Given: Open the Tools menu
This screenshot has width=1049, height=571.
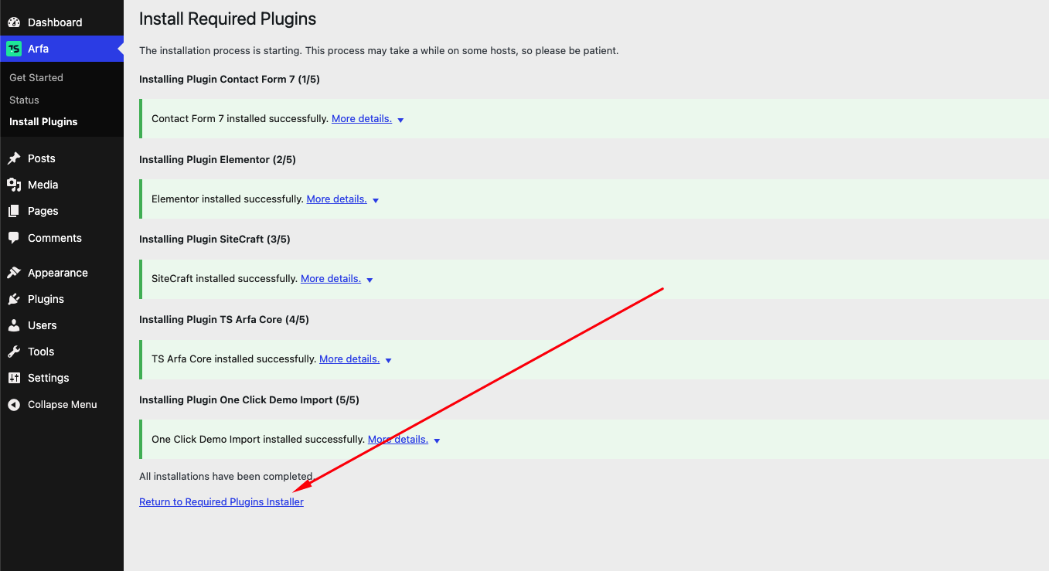Looking at the screenshot, I should 62,352.
